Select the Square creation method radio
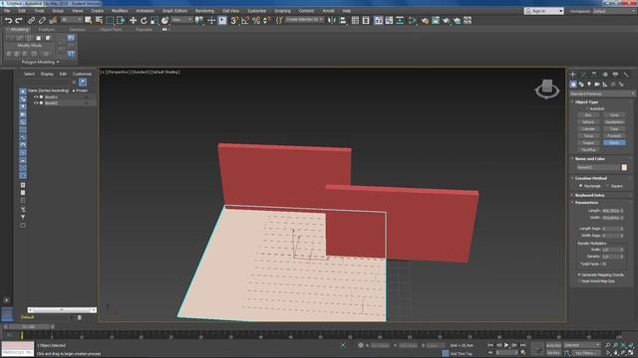The image size is (638, 358). pos(607,186)
